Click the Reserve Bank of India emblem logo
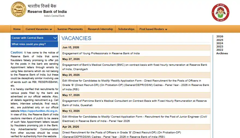The width and height of the screenshot is (240, 138). 19,9
